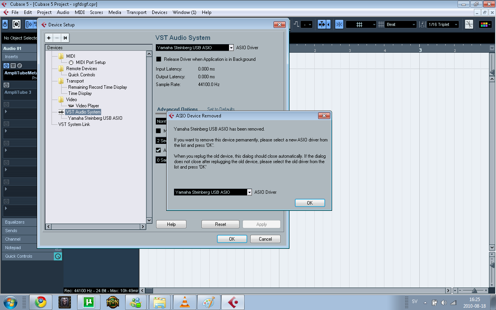Toggle the AmpliTube 3 insert power button
Image resolution: width=496 pixels, height=310 pixels.
tap(6, 85)
